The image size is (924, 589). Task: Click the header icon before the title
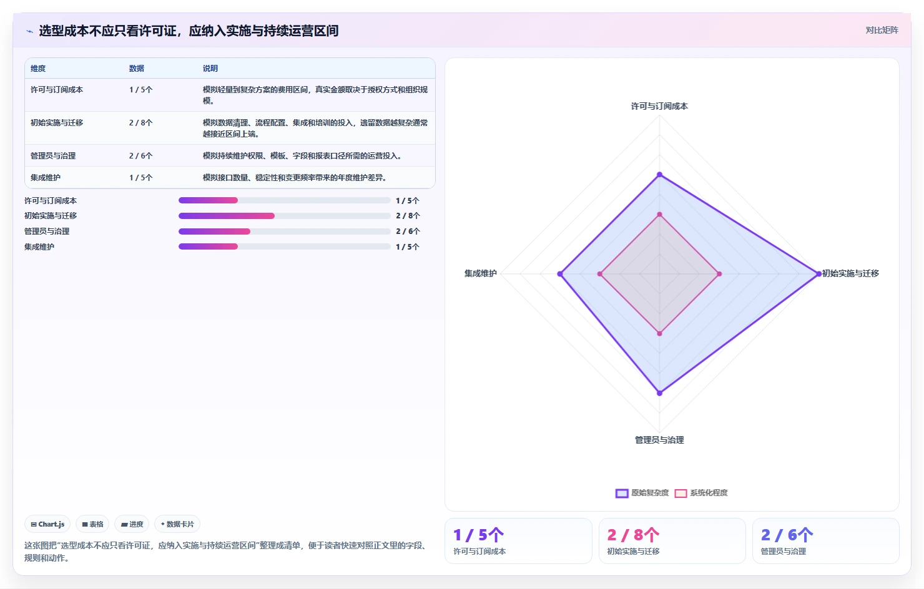29,31
